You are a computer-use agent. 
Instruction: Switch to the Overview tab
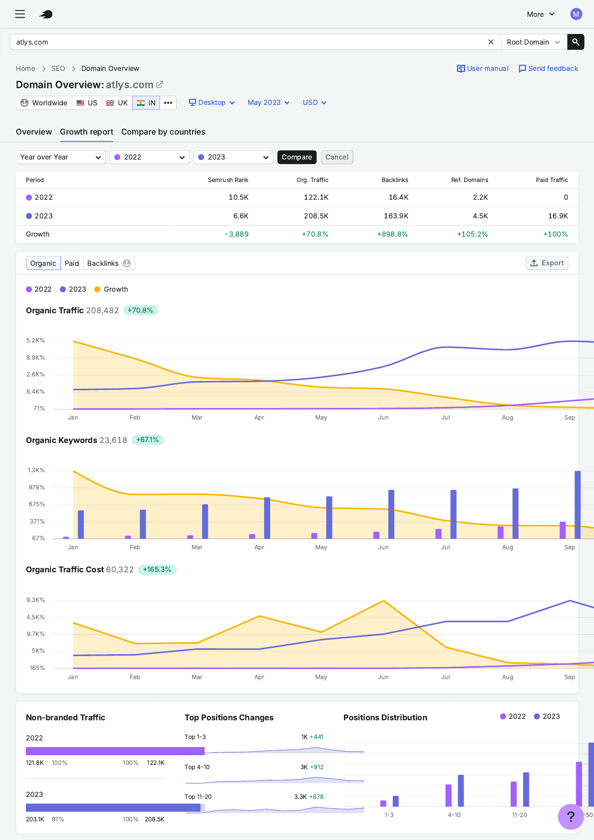pyautogui.click(x=34, y=132)
